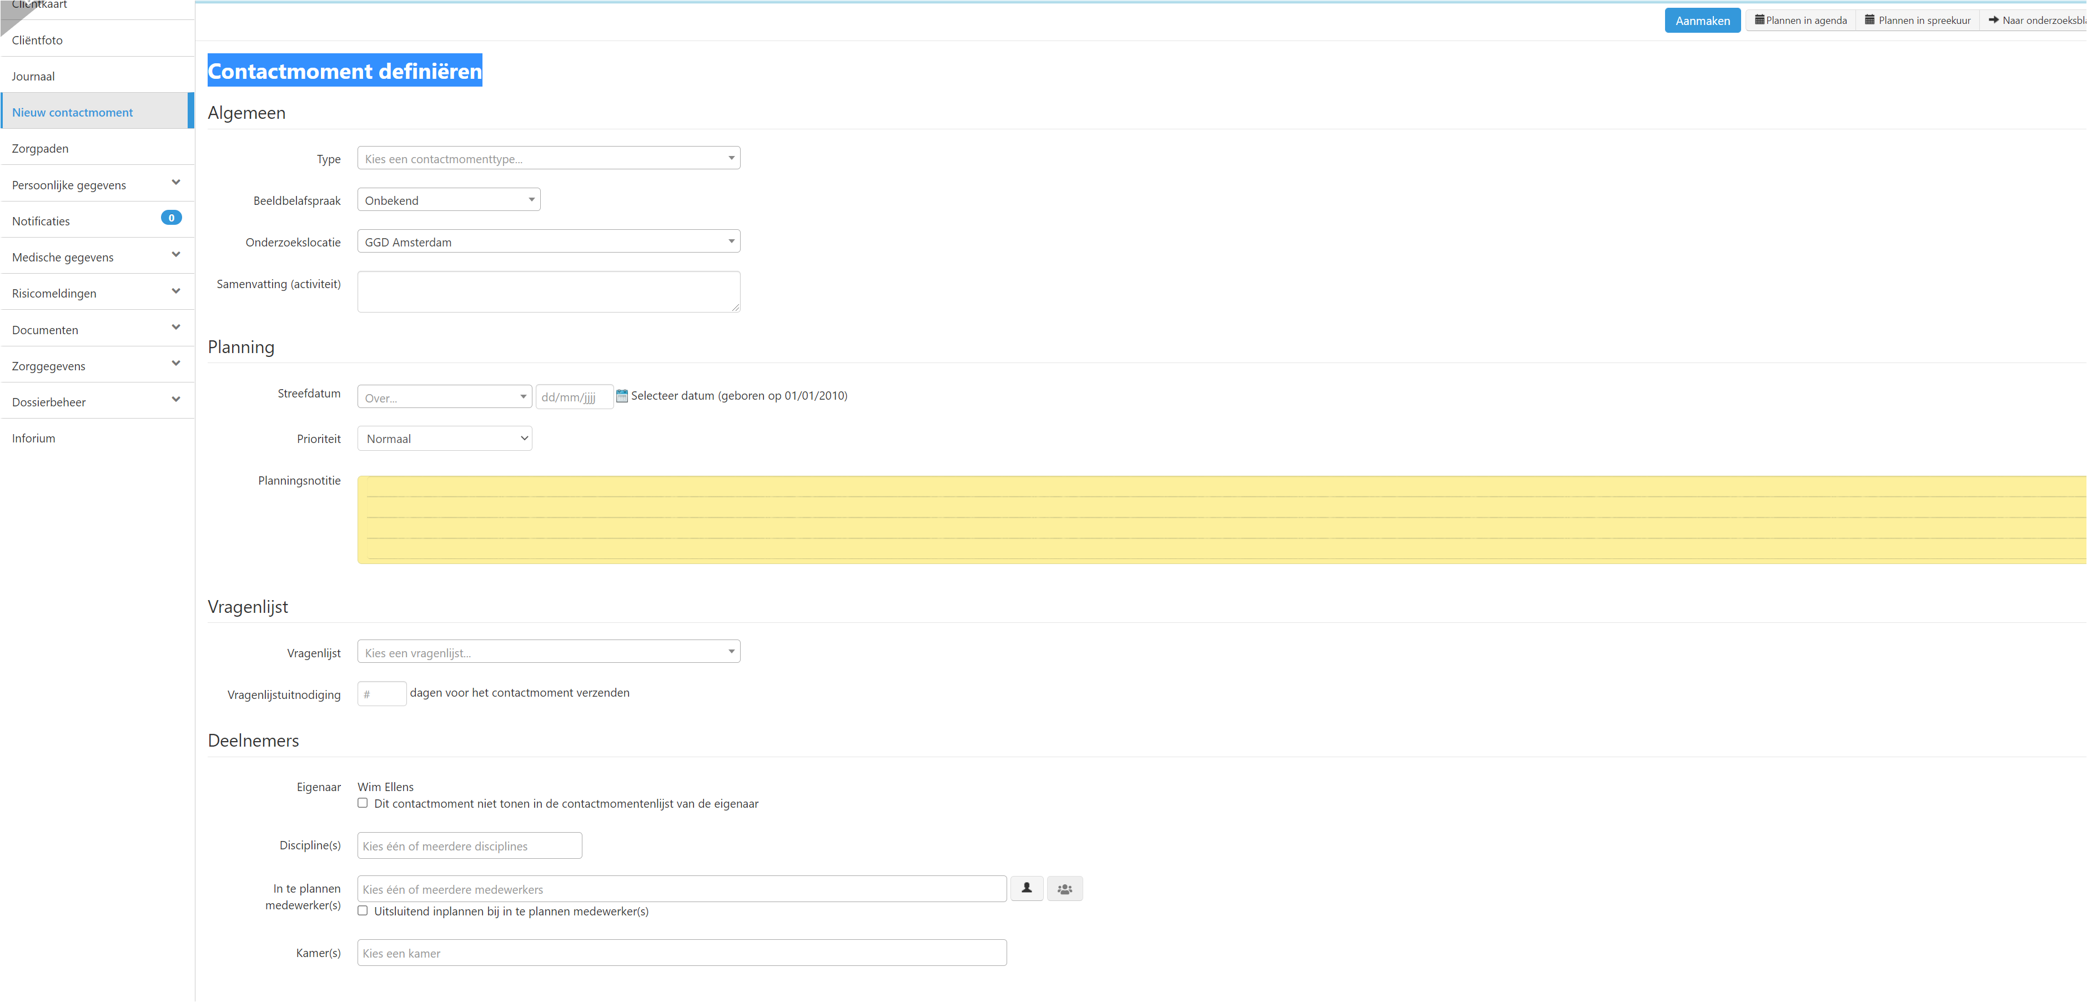This screenshot has width=2087, height=1002.
Task: Click the Notificaties count badge
Action: click(171, 218)
